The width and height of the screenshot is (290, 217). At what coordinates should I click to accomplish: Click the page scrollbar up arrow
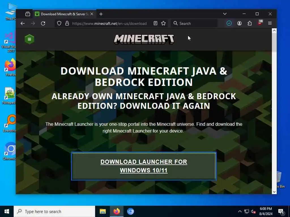(x=274, y=31)
